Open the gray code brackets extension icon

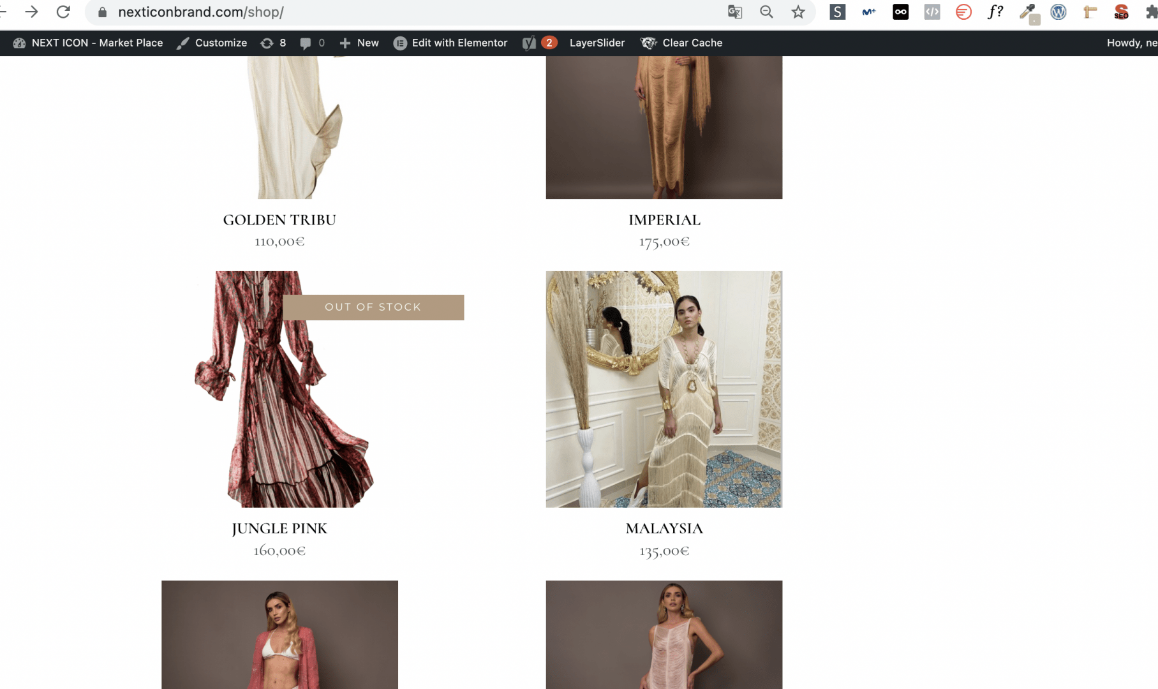[932, 12]
